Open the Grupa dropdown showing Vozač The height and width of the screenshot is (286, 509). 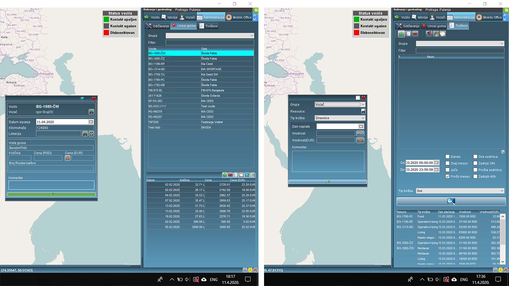coord(339,104)
